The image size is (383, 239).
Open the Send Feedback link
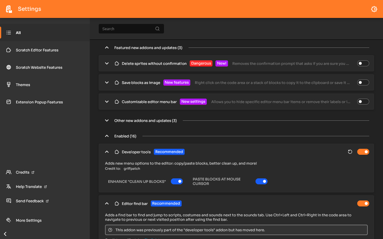point(45,201)
